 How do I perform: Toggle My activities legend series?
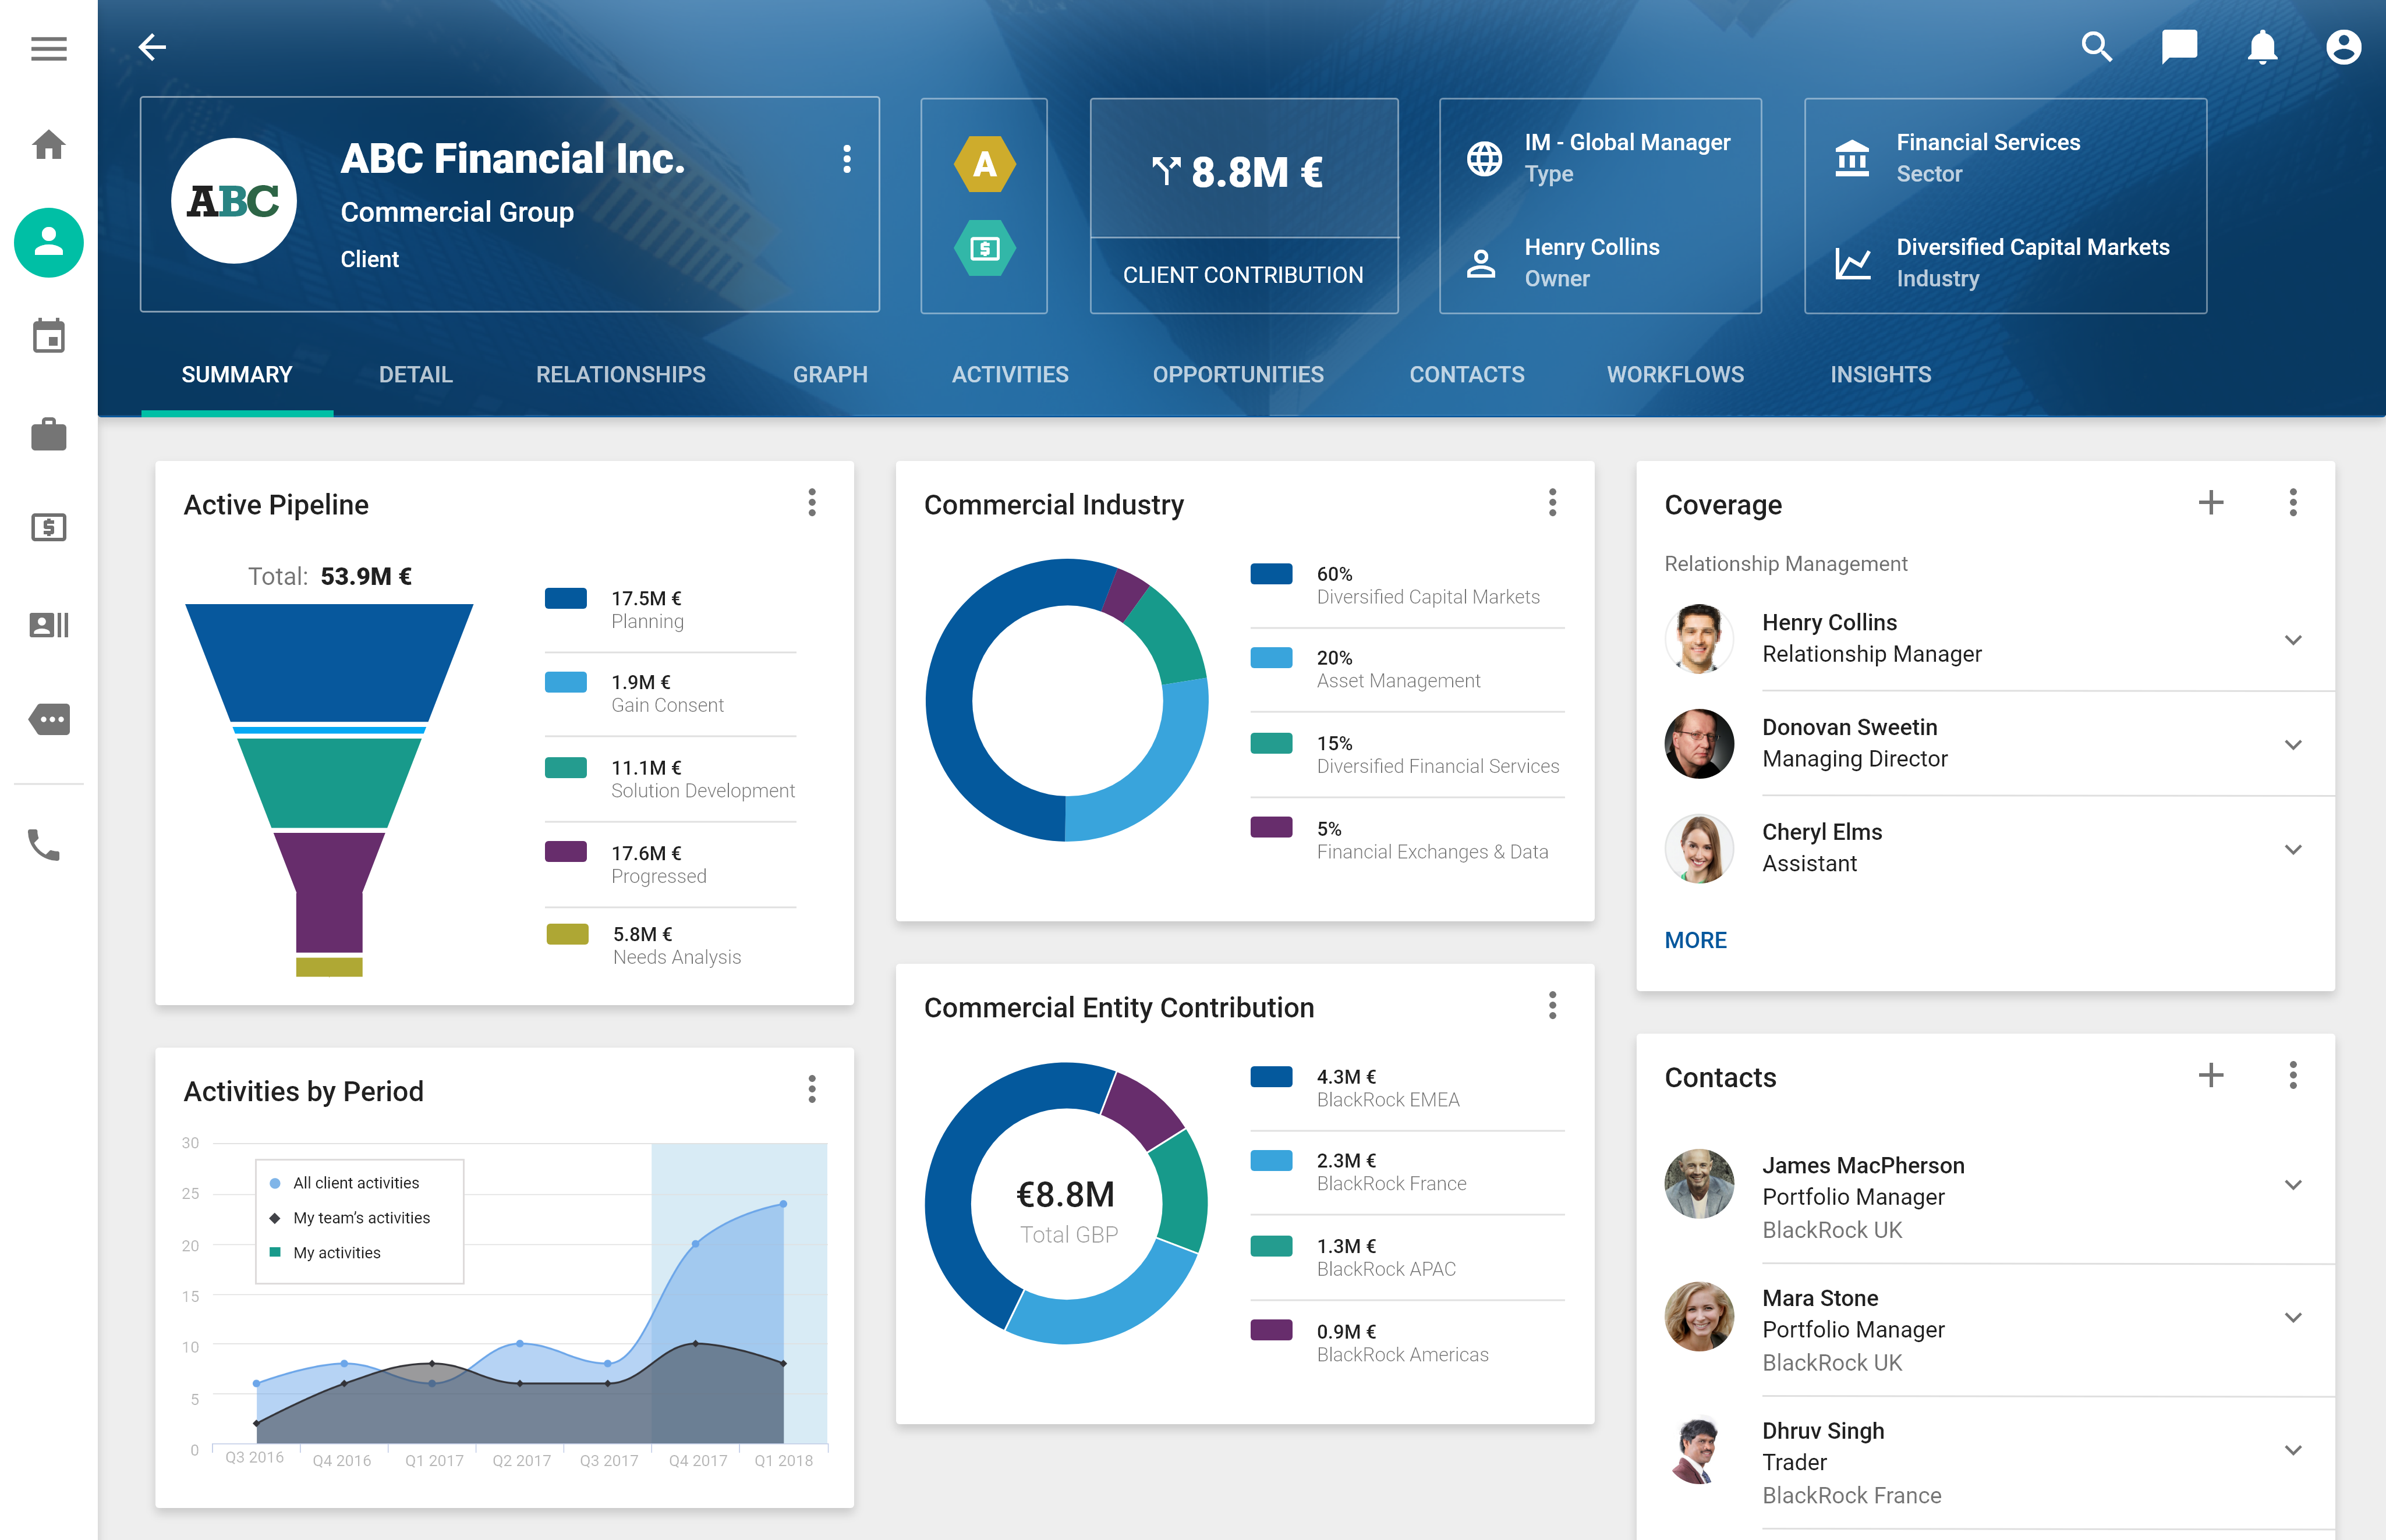(x=336, y=1253)
